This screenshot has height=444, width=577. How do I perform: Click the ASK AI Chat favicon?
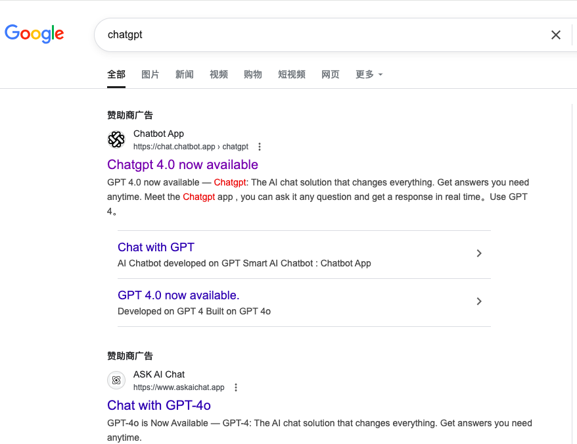[x=116, y=380]
